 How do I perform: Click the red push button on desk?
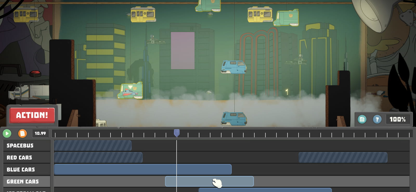[35, 73]
